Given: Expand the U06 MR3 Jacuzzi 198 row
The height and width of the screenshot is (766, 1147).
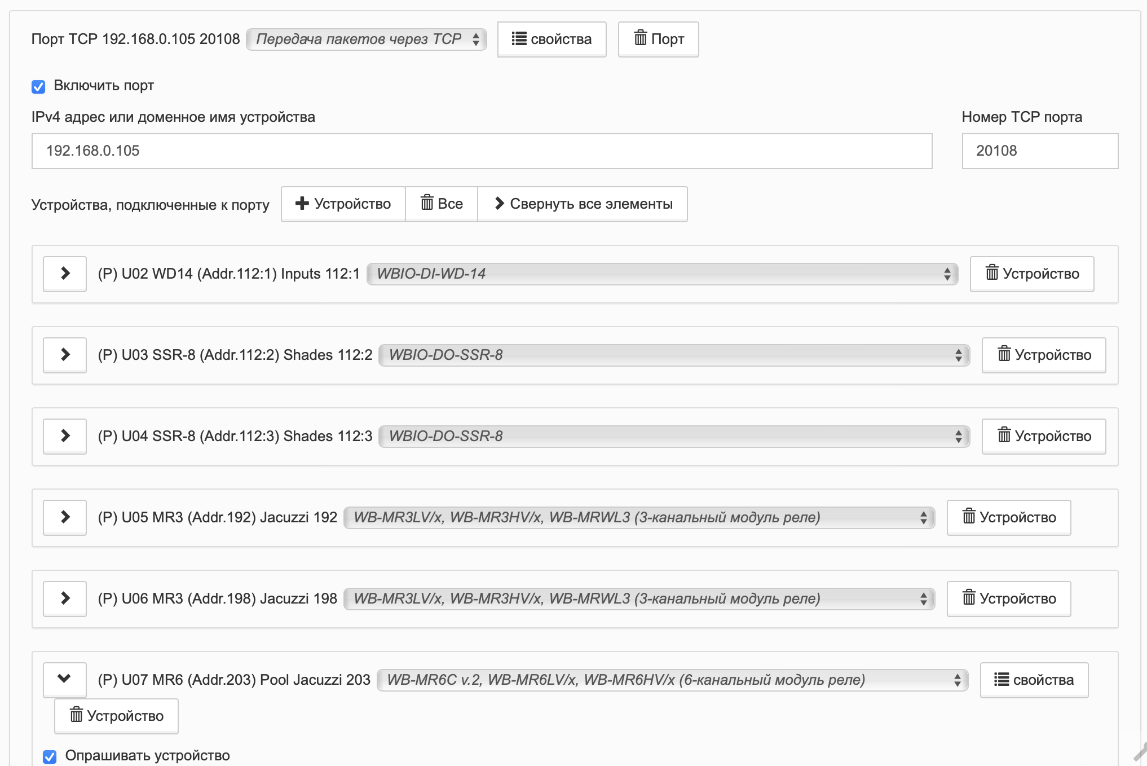Looking at the screenshot, I should (x=65, y=598).
